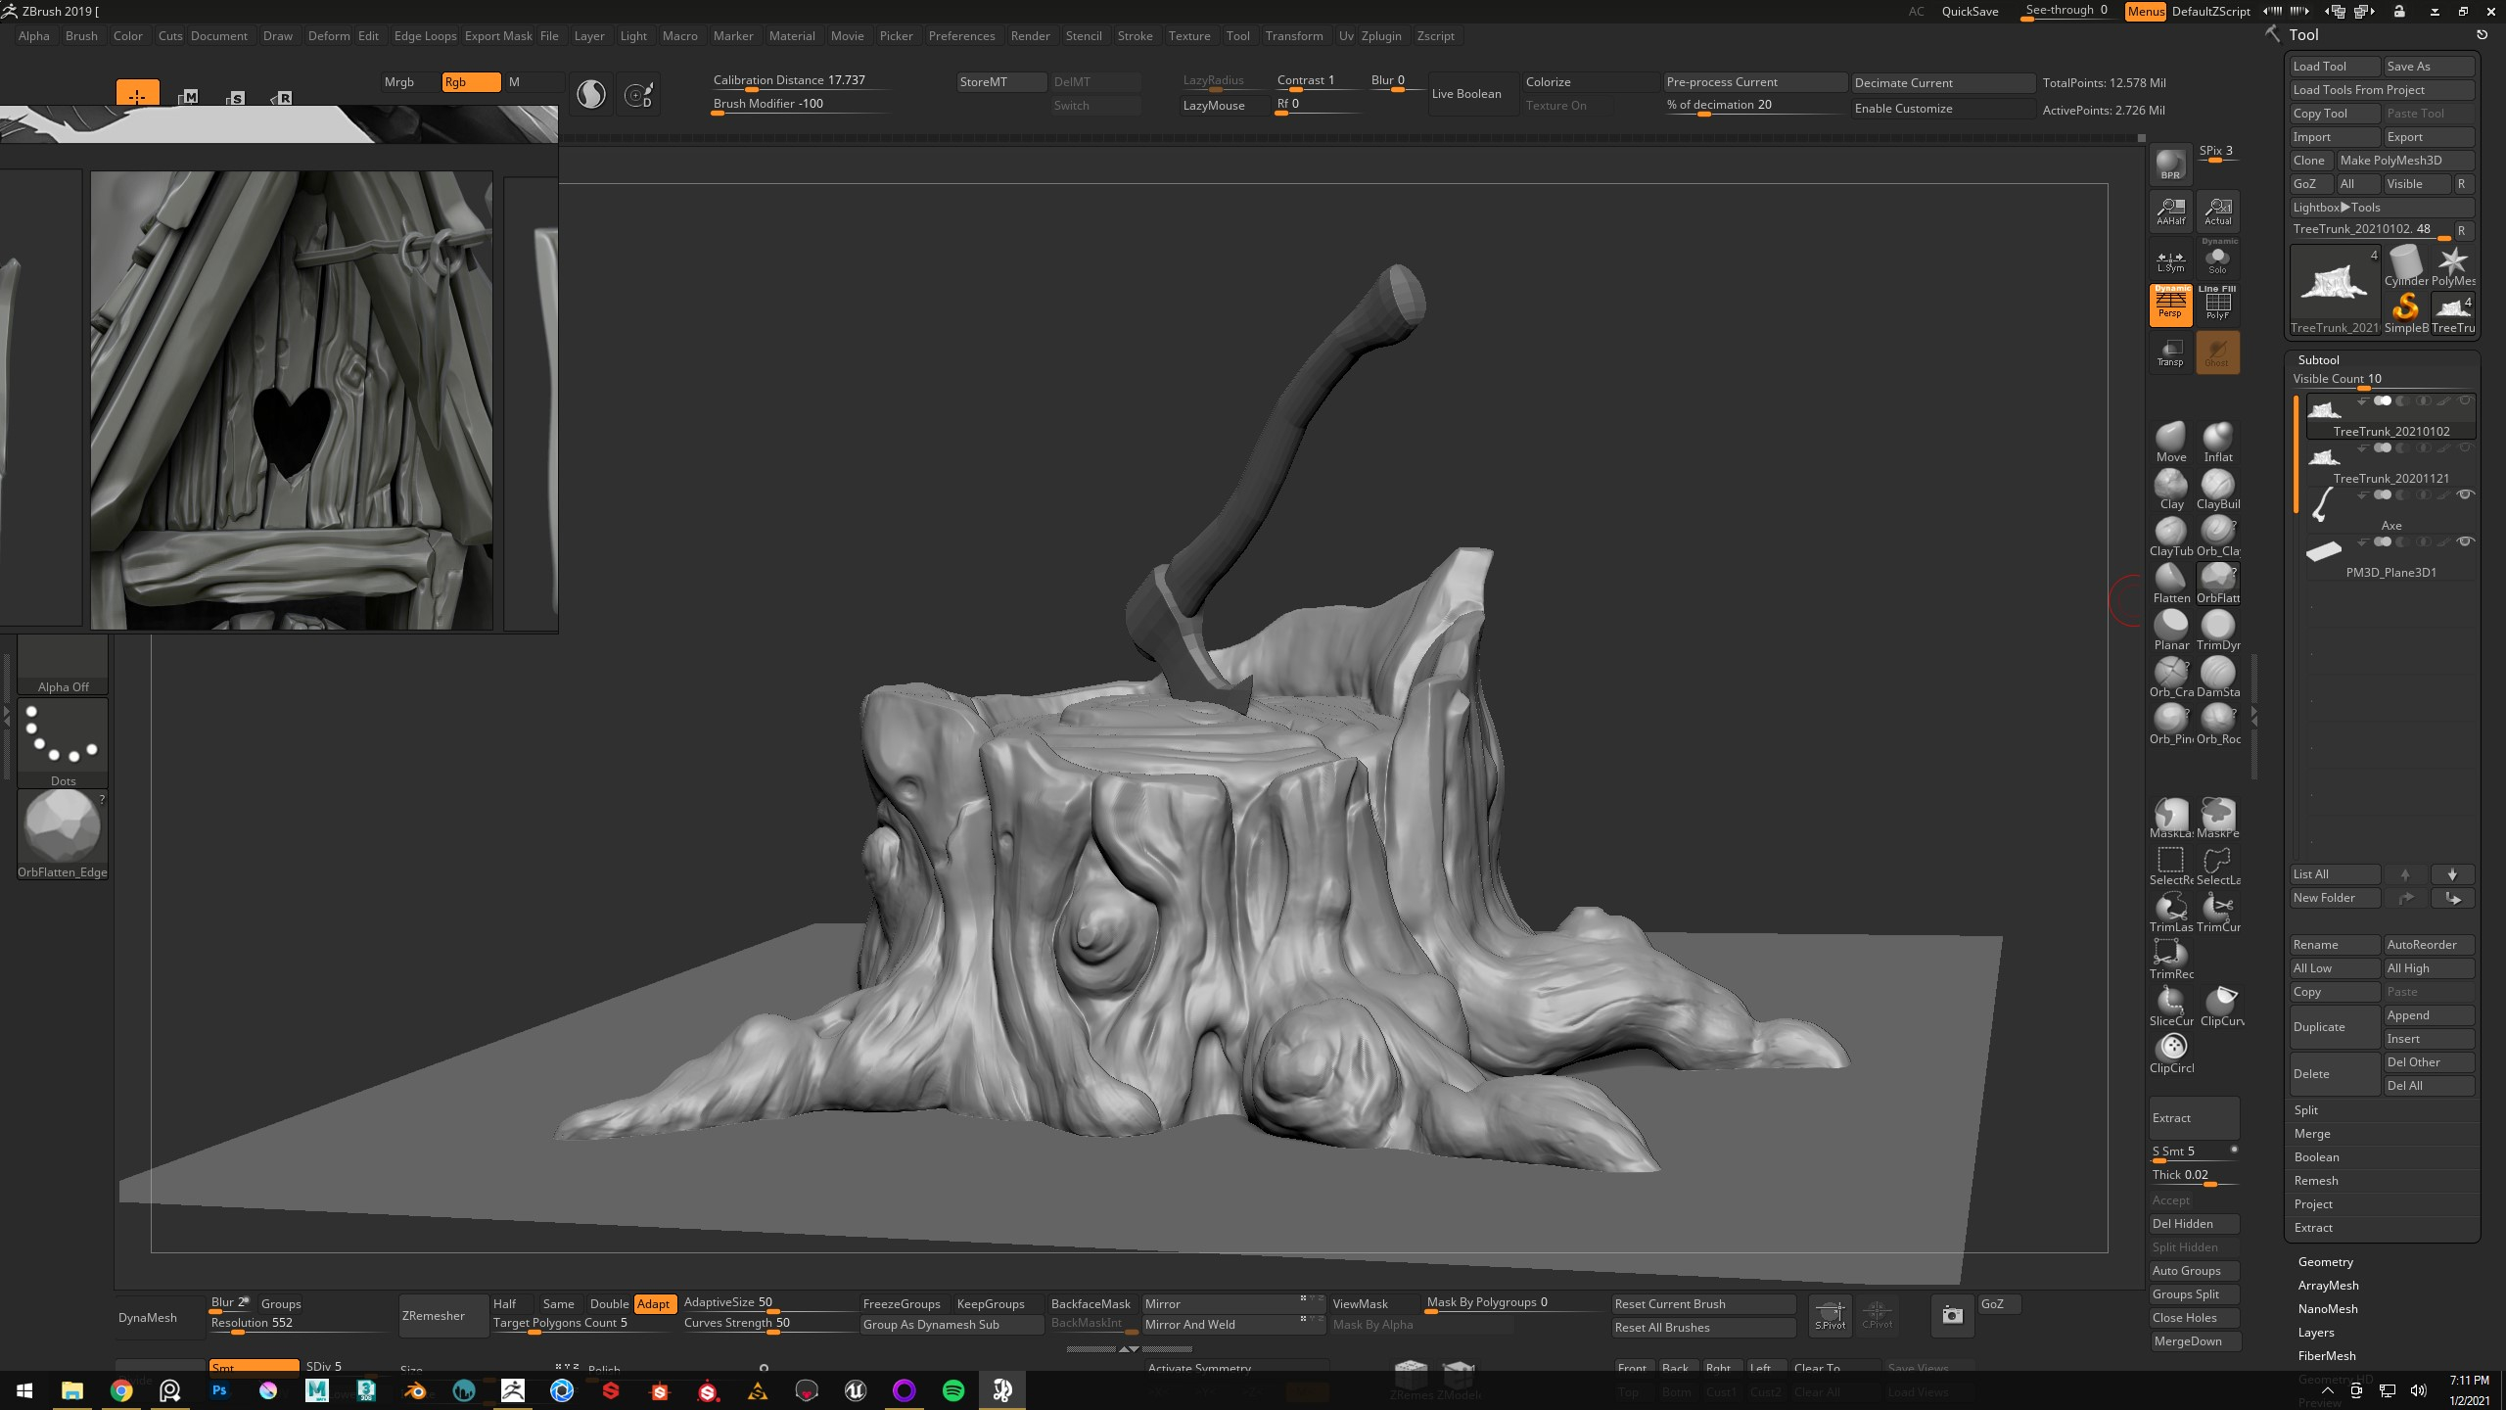Select the ClipCircle brush
Image resolution: width=2506 pixels, height=1410 pixels.
click(2171, 1054)
